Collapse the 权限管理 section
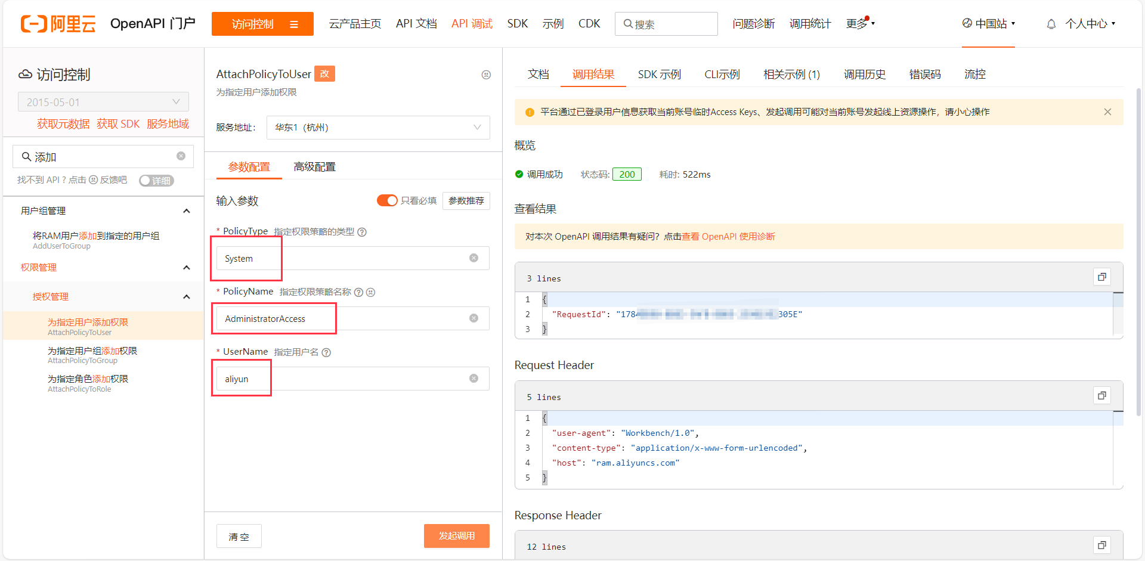 click(x=186, y=268)
